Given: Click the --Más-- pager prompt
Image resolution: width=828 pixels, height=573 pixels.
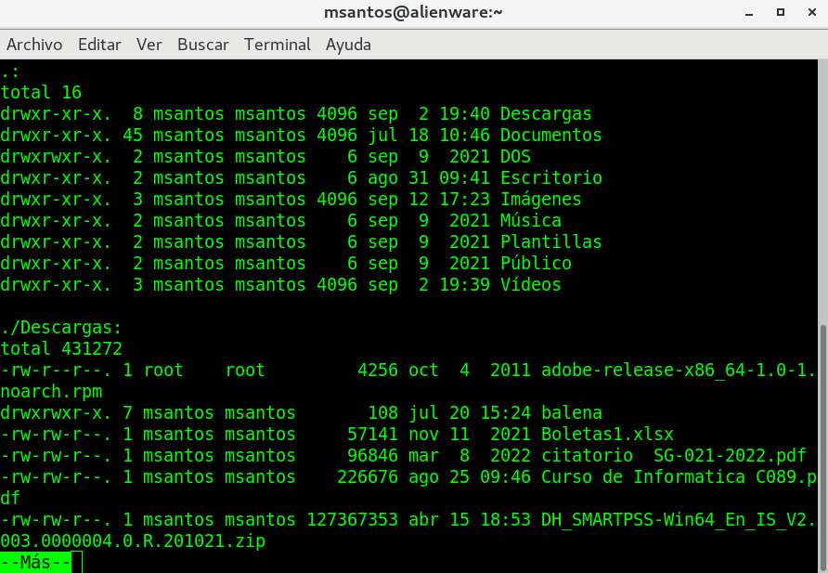Looking at the screenshot, I should [x=36, y=562].
